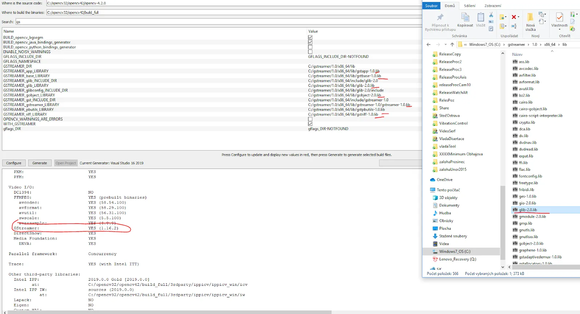Toggle the WITH_GSTREAMER checkbox
Screen dimensions: 580x314
[310, 124]
